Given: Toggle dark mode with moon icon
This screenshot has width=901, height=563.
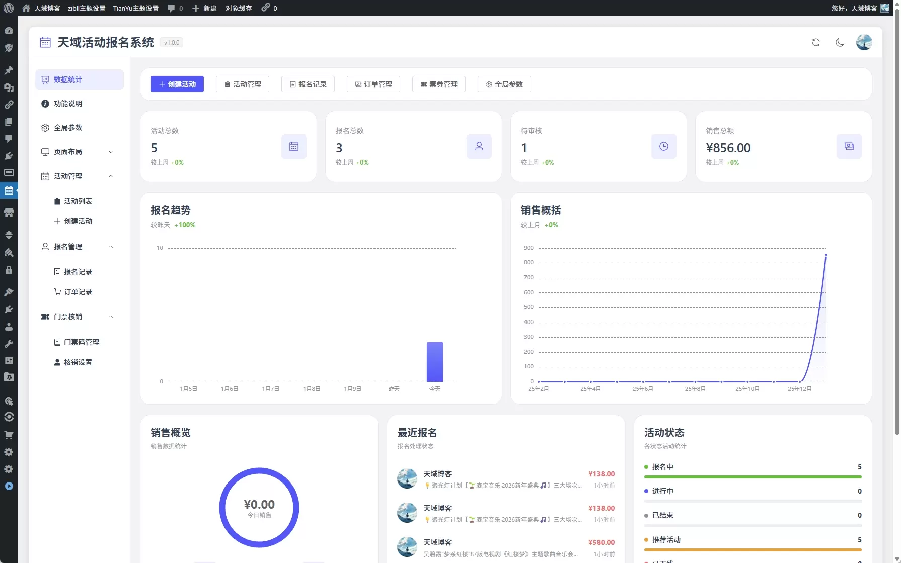Looking at the screenshot, I should [840, 42].
